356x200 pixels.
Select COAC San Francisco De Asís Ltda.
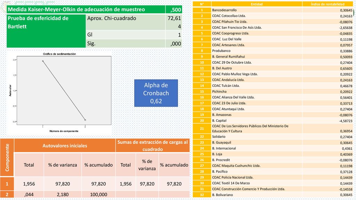point(237,27)
